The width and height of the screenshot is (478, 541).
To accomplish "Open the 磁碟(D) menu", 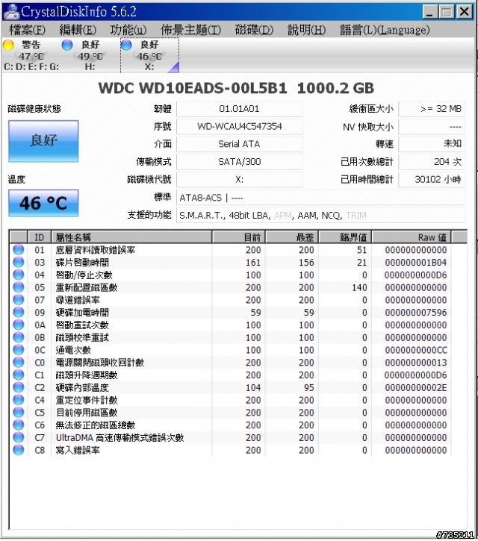I will 254,30.
